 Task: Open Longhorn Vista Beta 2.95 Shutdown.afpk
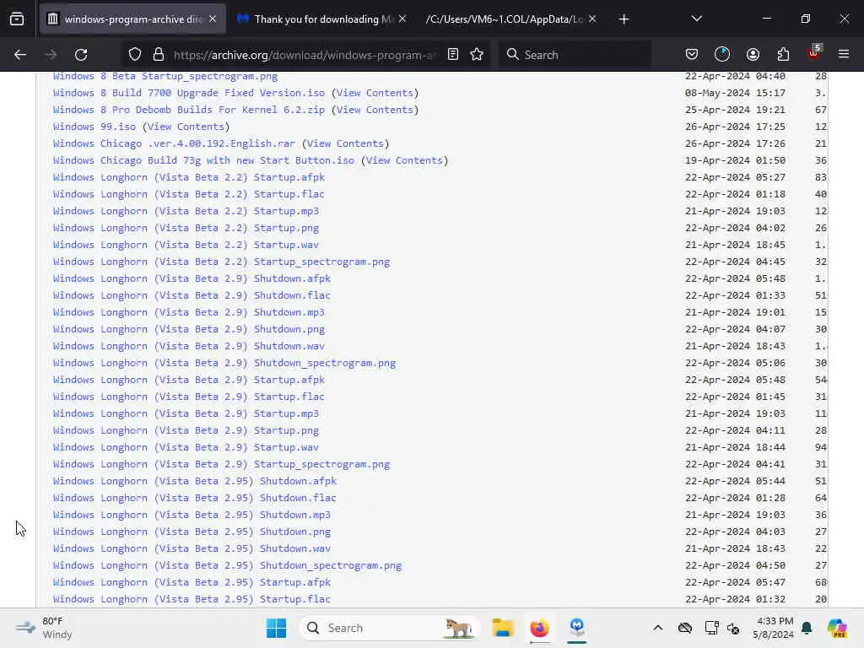pyautogui.click(x=195, y=480)
